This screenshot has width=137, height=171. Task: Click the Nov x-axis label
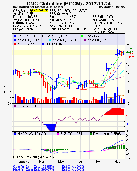tap(118, 162)
